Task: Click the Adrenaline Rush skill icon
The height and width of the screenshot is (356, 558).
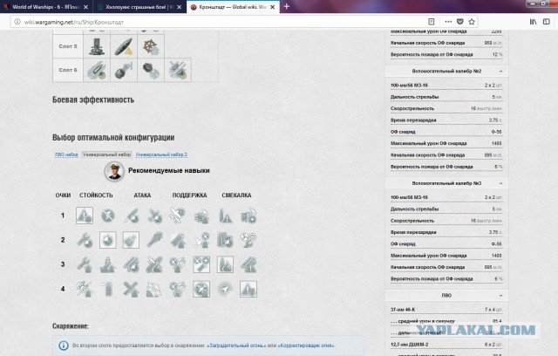Action: [225, 240]
